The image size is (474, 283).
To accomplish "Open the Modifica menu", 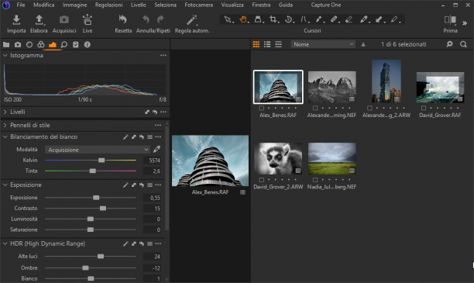I will pyautogui.click(x=44, y=5).
